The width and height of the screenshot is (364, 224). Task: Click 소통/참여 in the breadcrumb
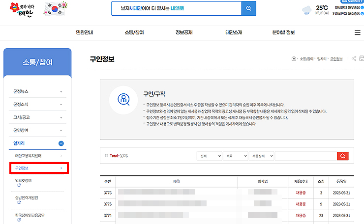click(x=306, y=59)
